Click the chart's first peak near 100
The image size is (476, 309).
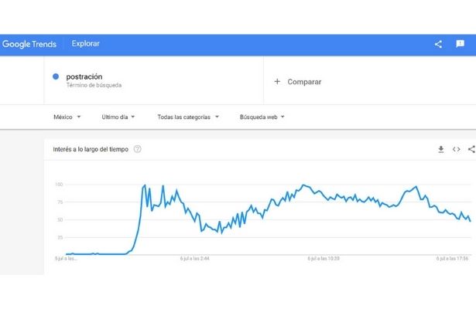click(x=145, y=185)
